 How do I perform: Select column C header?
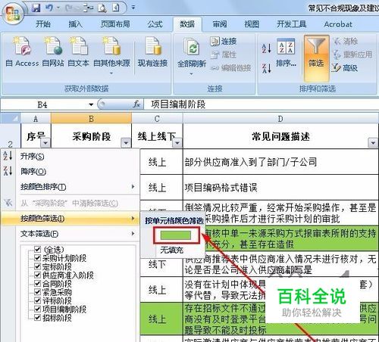[x=157, y=119]
